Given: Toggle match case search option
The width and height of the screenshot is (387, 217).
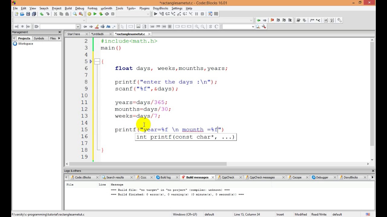Looking at the screenshot, I should click(x=108, y=27).
